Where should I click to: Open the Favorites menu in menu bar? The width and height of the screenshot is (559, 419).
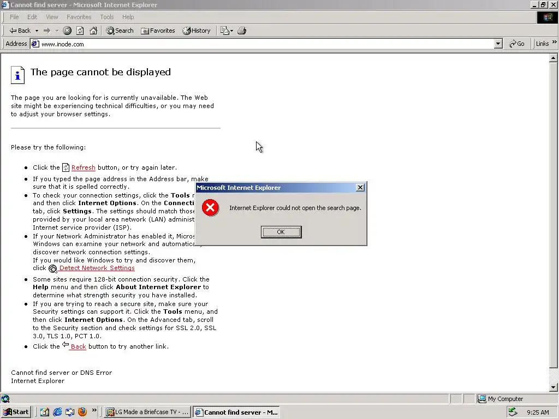pos(79,17)
